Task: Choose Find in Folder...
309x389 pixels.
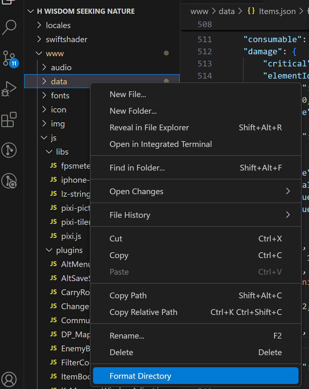Action: coord(196,168)
